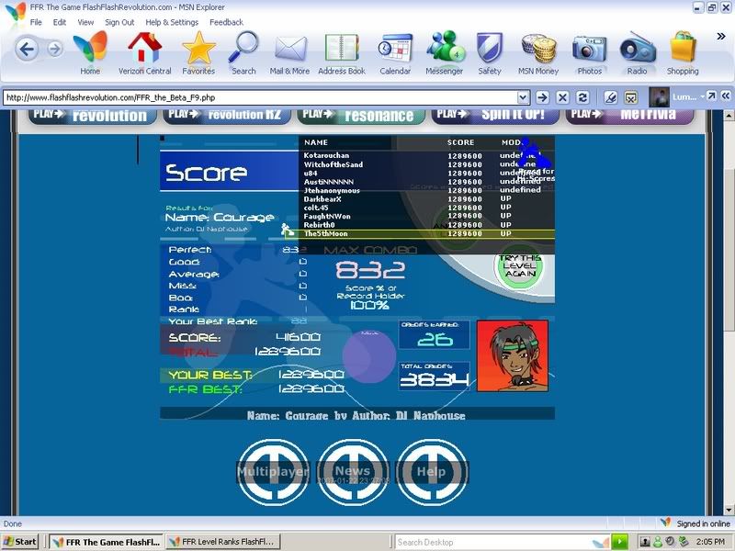Open the Sign Out menu

pyautogui.click(x=119, y=22)
